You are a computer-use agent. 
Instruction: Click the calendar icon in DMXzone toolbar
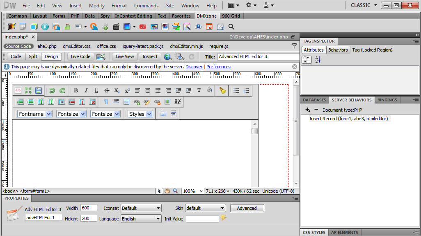[209, 27]
